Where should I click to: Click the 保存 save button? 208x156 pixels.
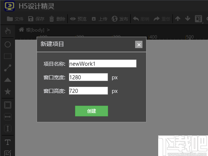[36, 19]
